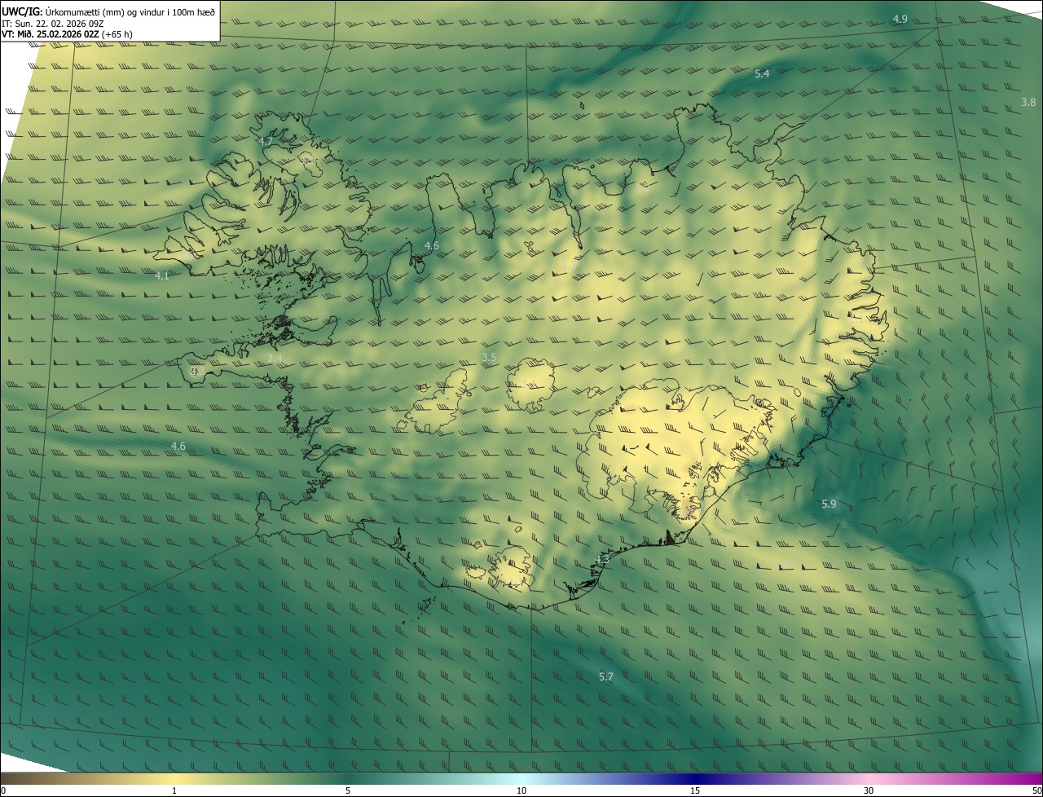Click the colour scale tick label '10'
This screenshot has width=1043, height=797.
pos(521,790)
